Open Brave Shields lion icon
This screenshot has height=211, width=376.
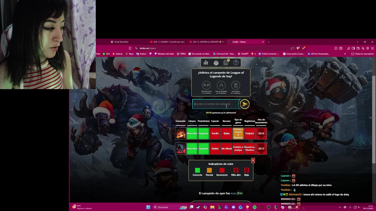pos(298,48)
